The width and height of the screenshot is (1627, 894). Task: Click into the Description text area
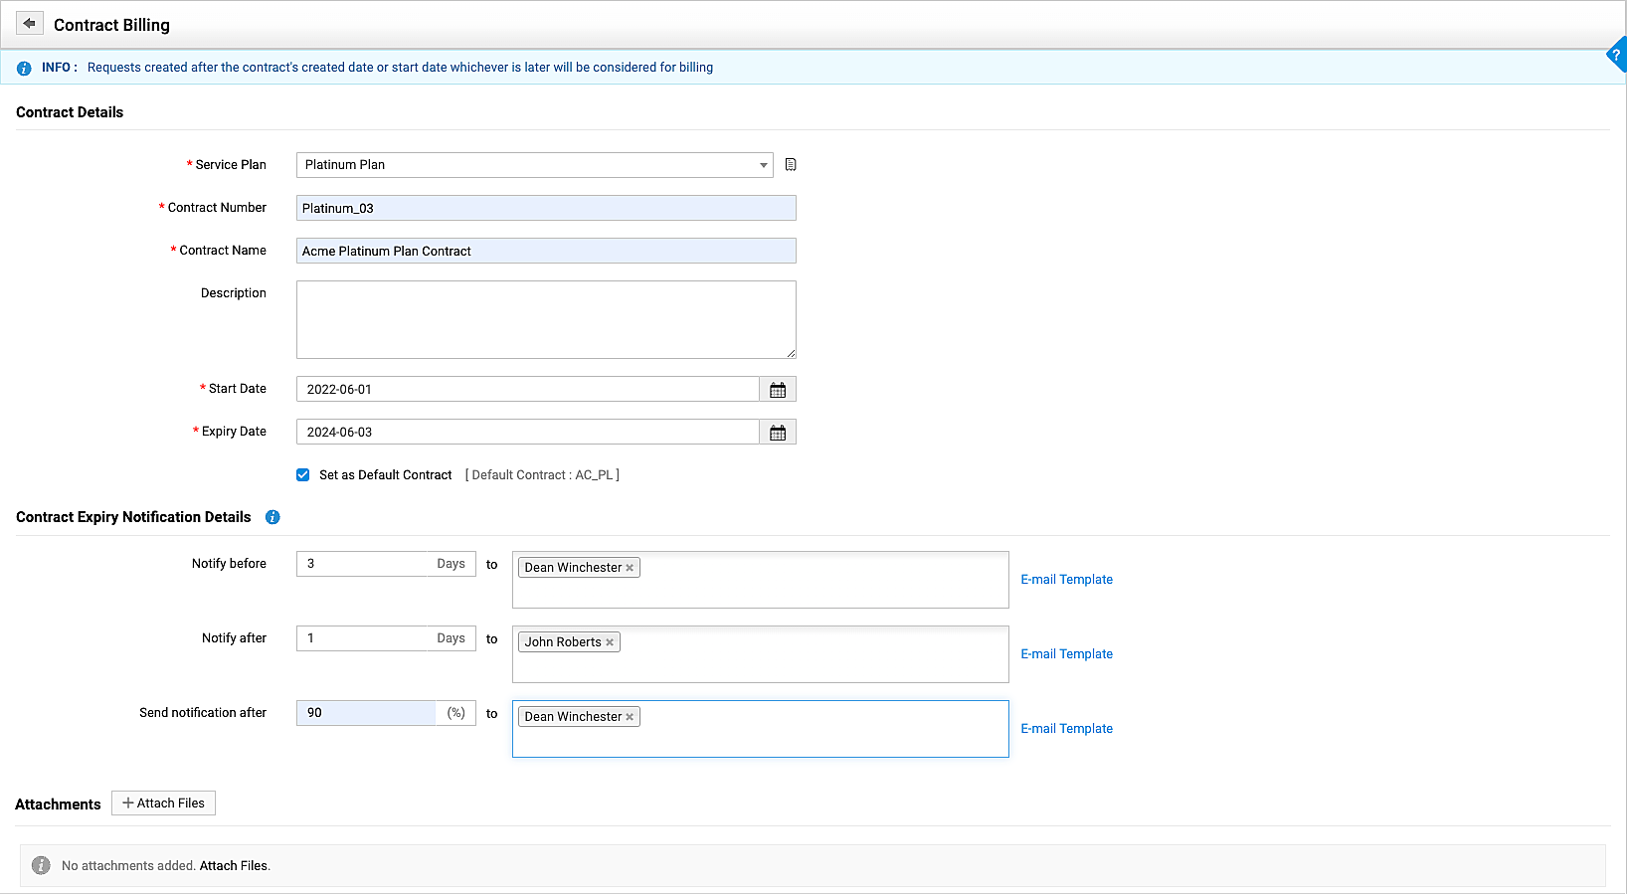coord(546,319)
